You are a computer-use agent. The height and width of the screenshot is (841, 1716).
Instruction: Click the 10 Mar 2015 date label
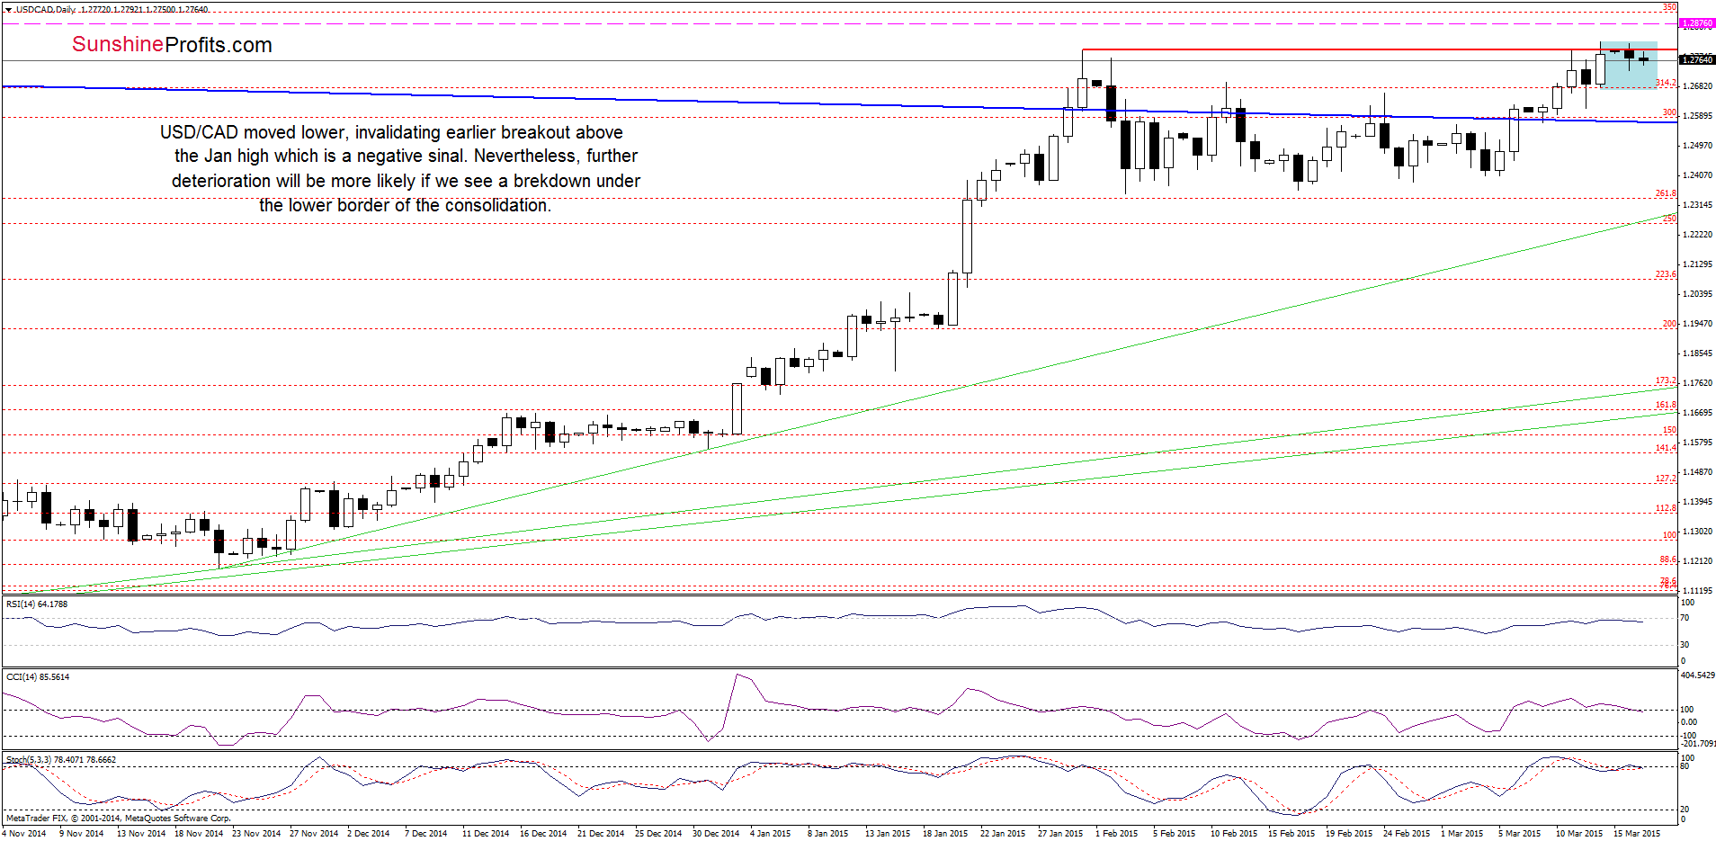pos(1579,833)
